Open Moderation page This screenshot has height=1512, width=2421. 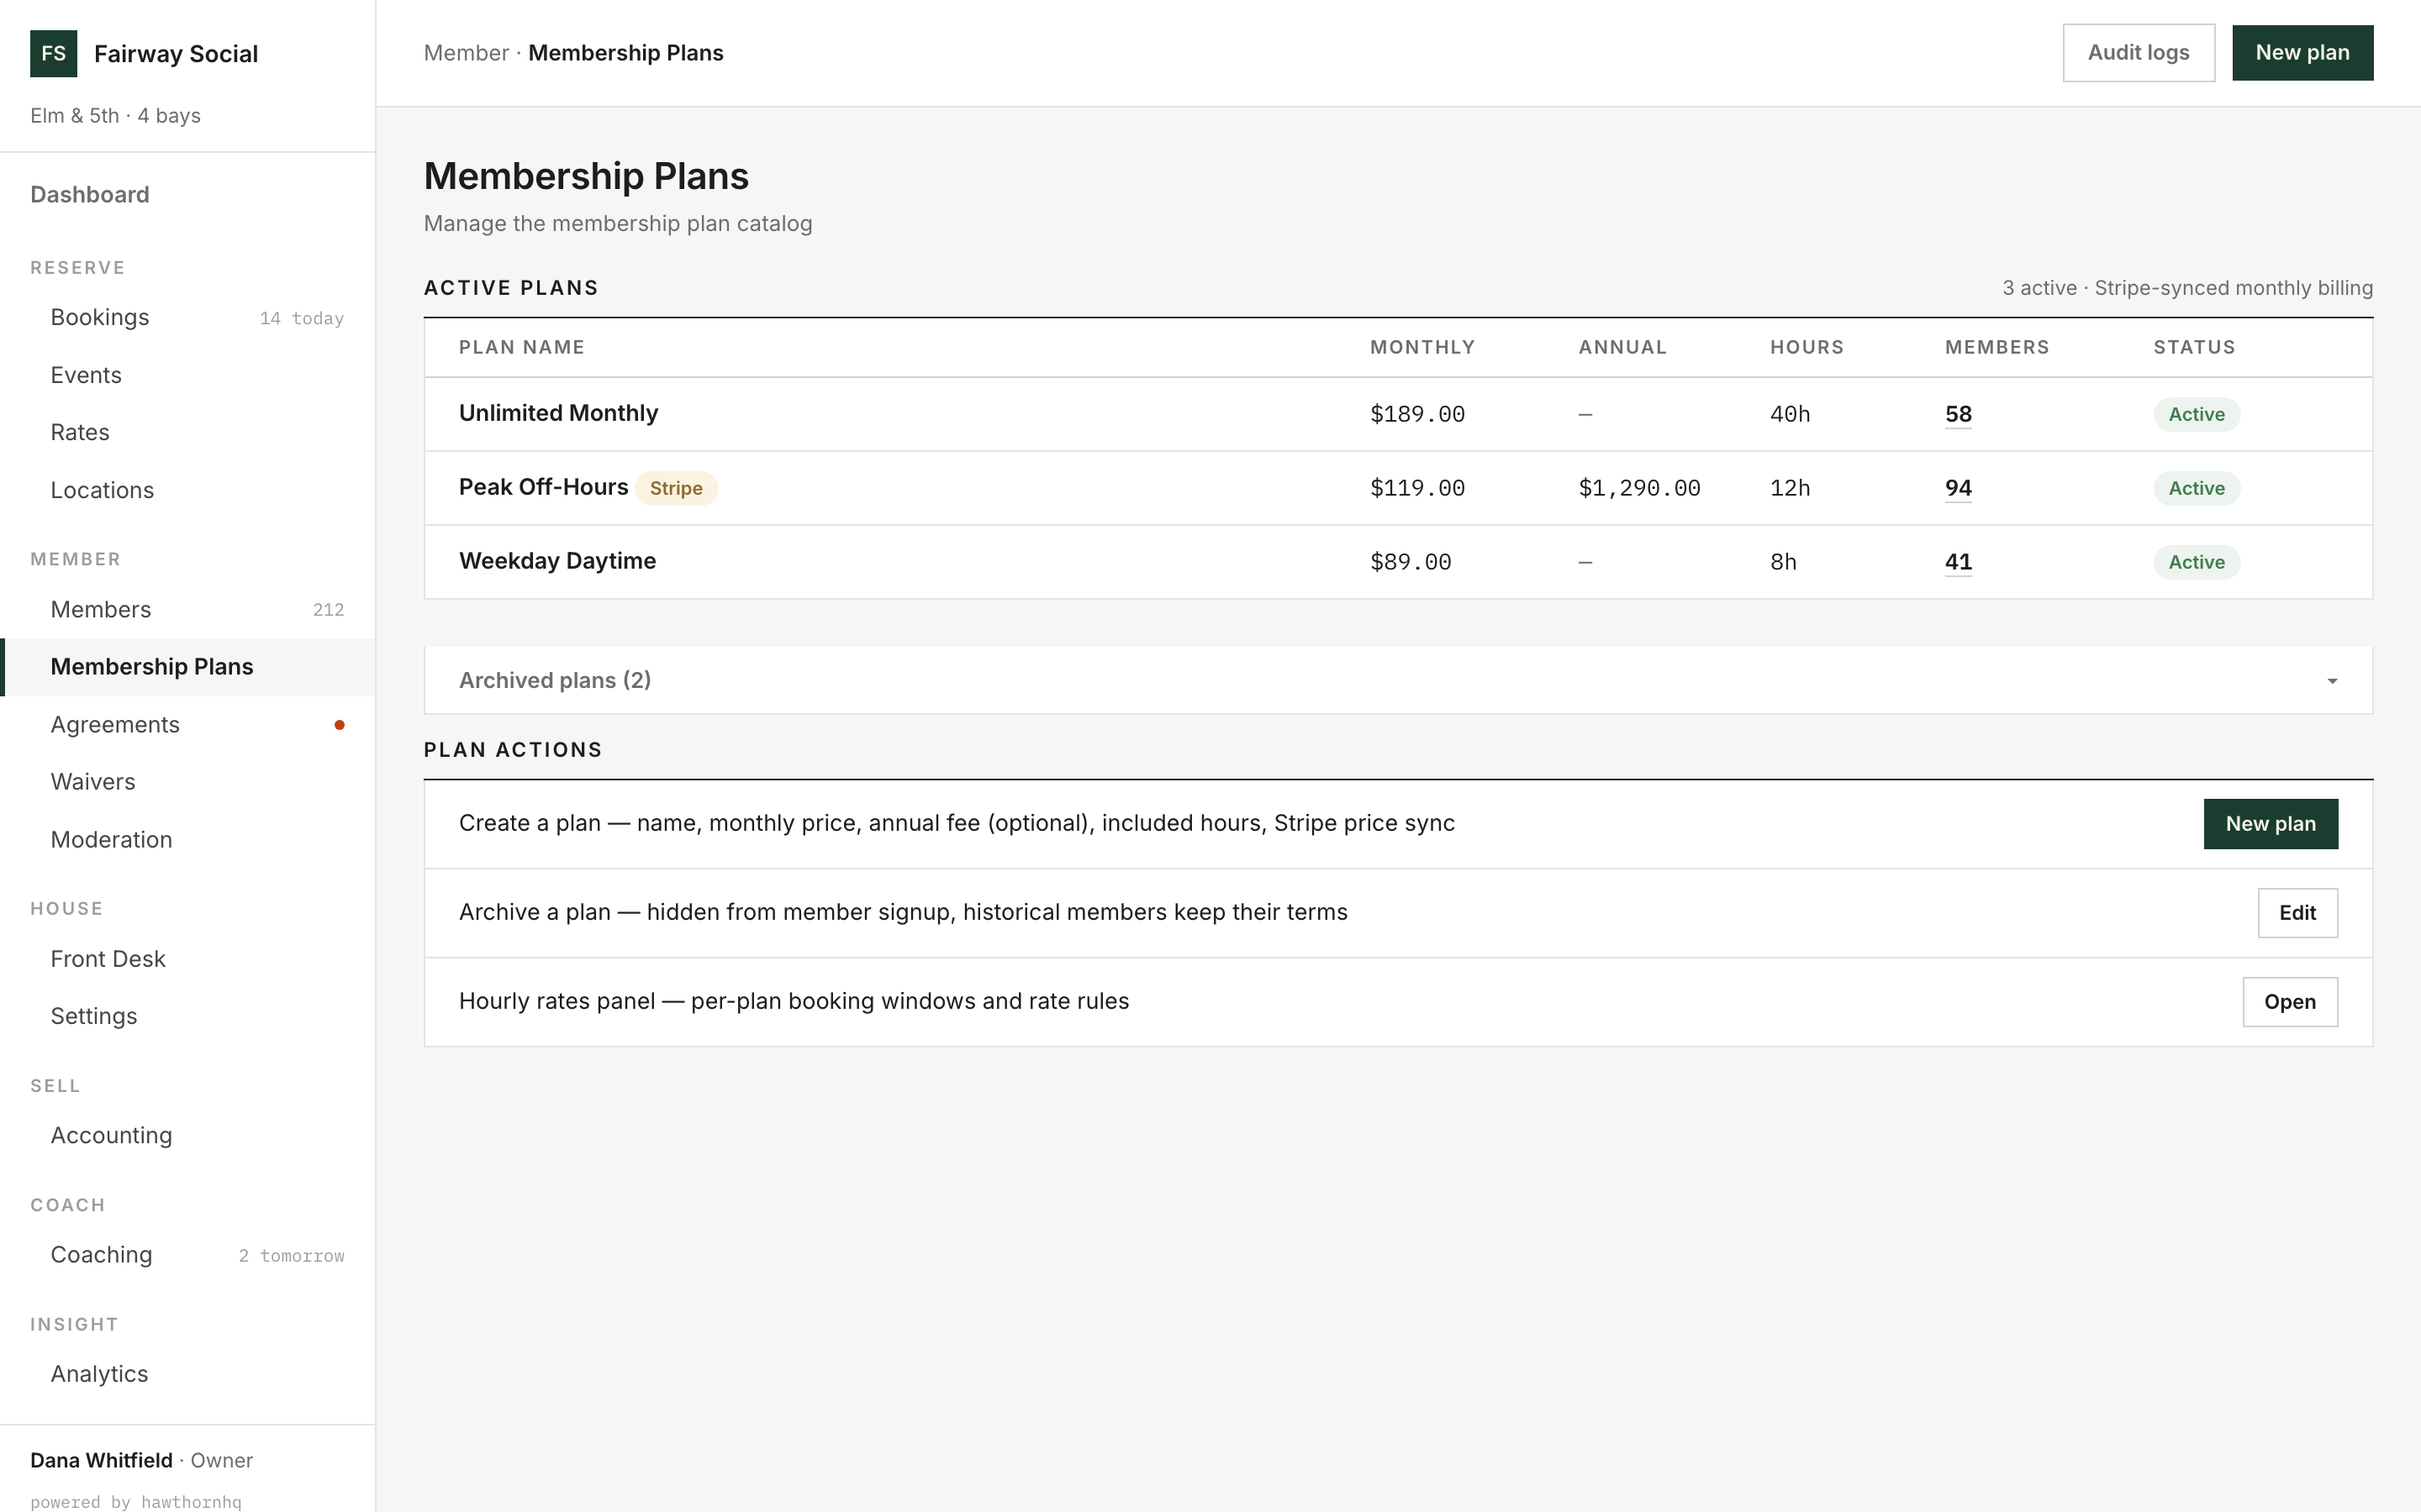[x=188, y=840]
